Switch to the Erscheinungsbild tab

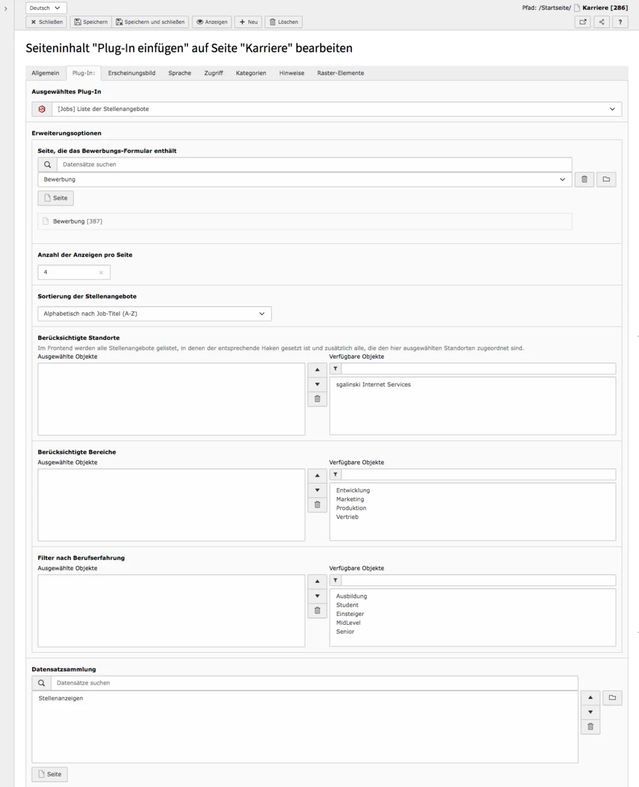[x=131, y=73]
